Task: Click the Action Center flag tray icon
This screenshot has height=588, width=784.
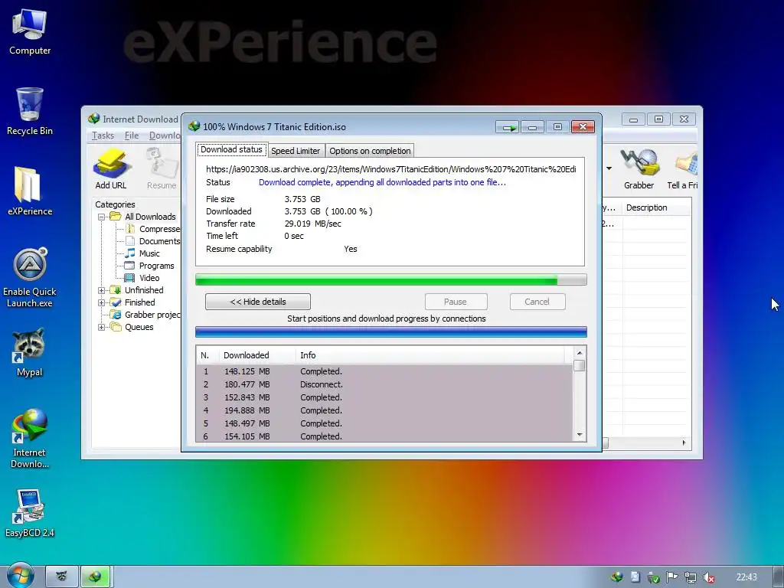Action: pos(672,577)
